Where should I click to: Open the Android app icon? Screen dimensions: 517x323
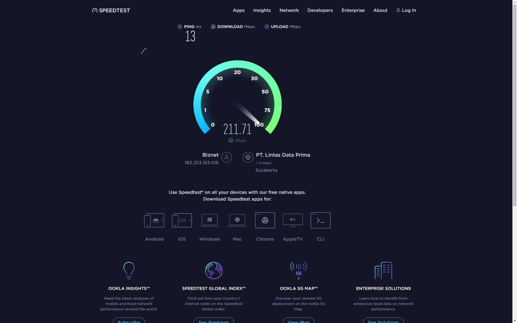154,220
